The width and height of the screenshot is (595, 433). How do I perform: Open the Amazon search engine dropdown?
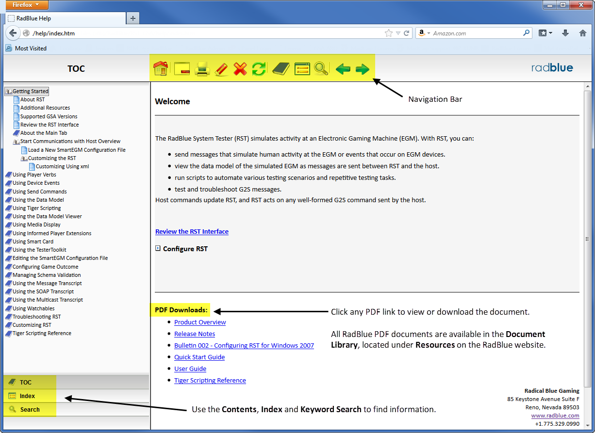tap(425, 33)
